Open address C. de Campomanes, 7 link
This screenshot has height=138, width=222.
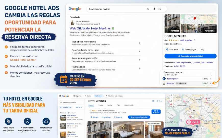tap(193, 63)
